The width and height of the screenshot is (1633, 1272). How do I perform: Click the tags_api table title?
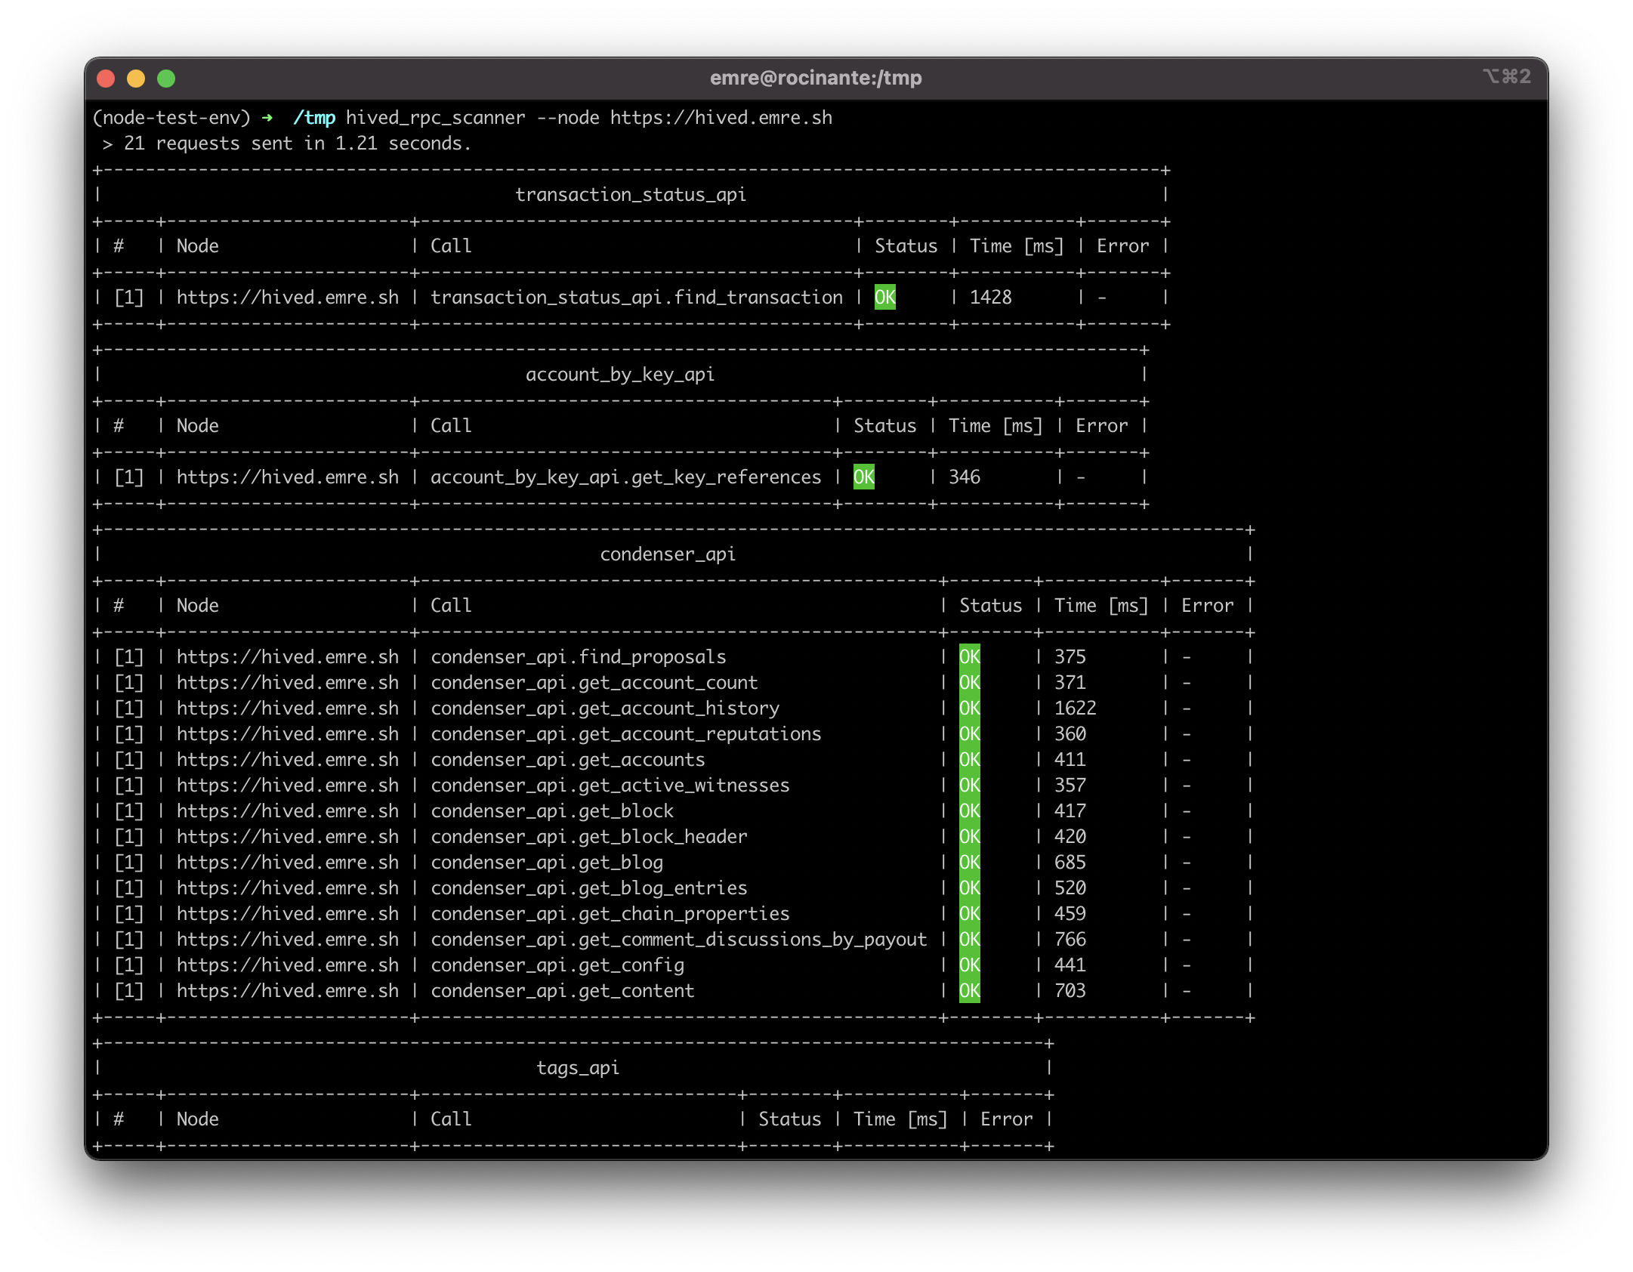[578, 1068]
